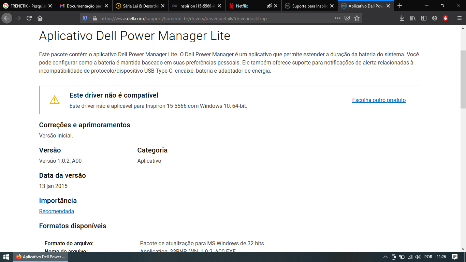The image size is (466, 262).
Task: Click the red adblock extension icon
Action: point(446,18)
